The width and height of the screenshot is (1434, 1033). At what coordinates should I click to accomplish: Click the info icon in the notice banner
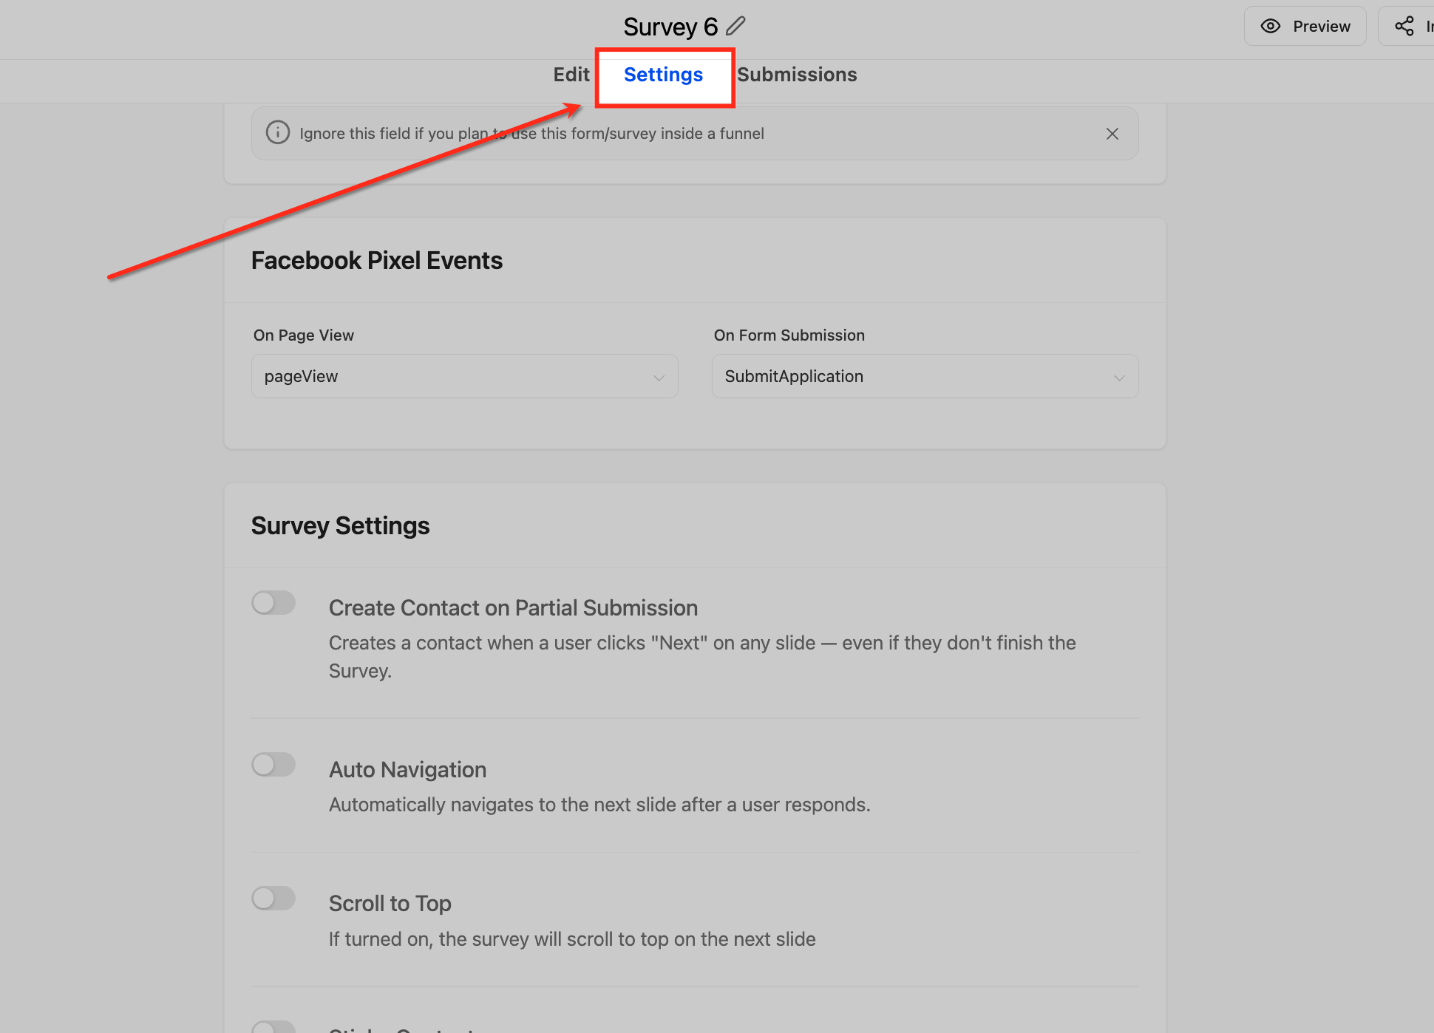pos(277,133)
